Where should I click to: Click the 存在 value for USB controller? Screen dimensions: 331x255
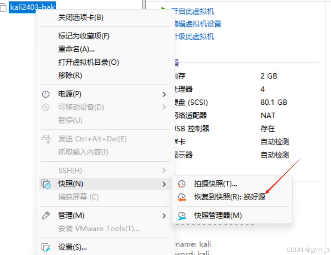pyautogui.click(x=267, y=129)
